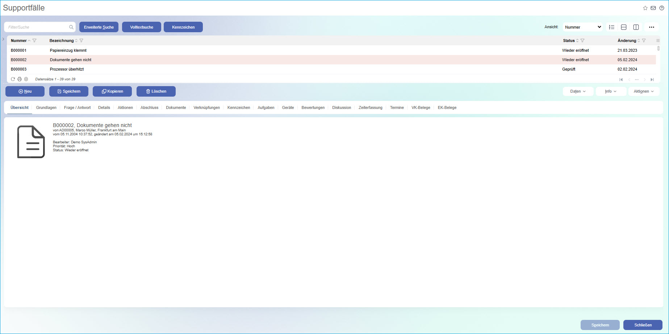Show the Bewertungen tab
The image size is (669, 334).
(313, 108)
